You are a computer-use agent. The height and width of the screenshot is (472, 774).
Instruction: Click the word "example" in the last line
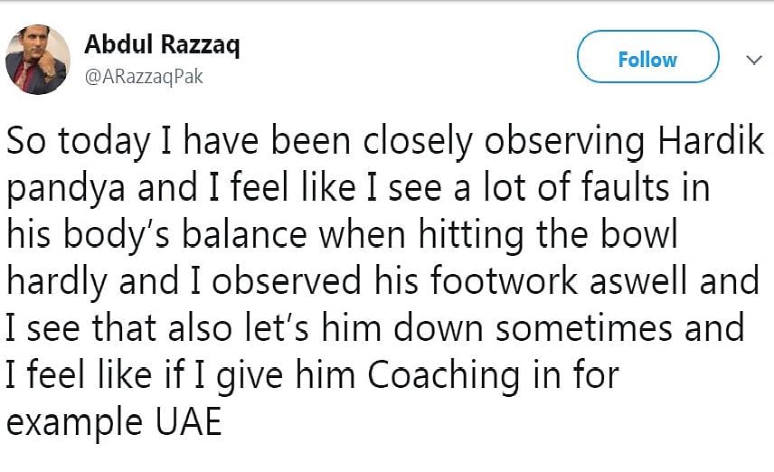(71, 421)
